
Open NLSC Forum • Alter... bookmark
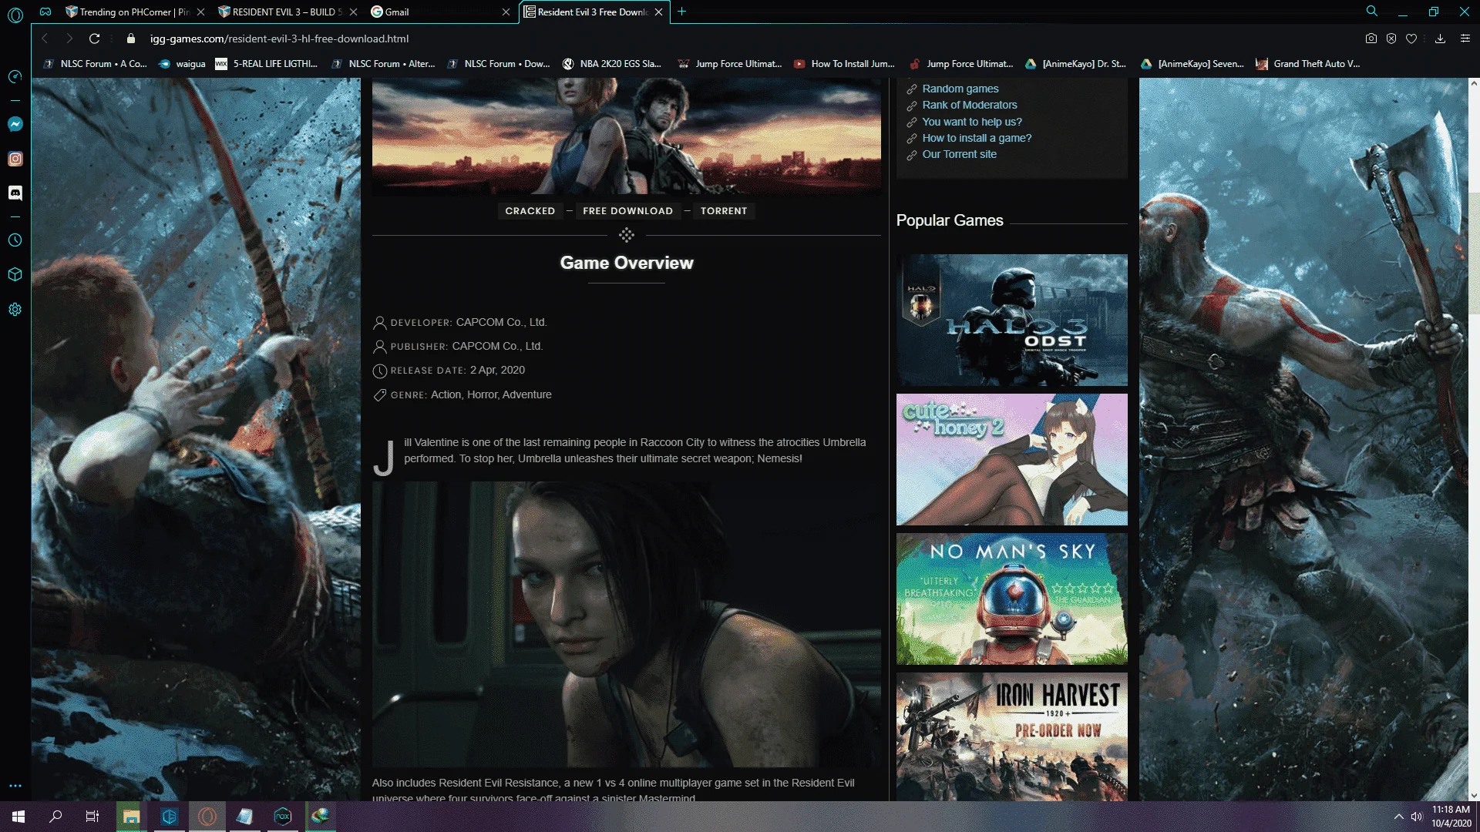click(383, 64)
